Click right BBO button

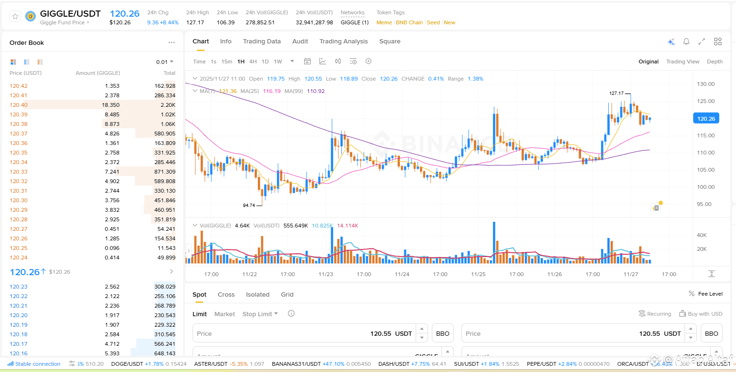coord(712,333)
